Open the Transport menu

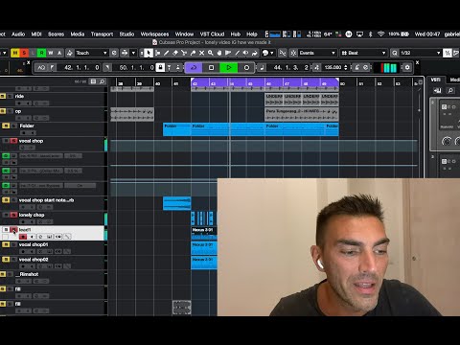tap(102, 34)
